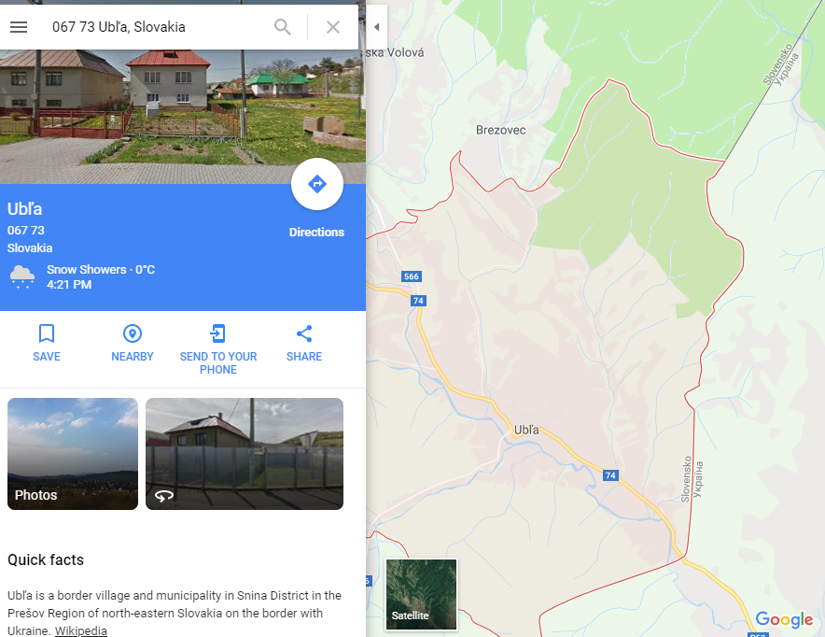825x637 pixels.
Task: Click the Ubľa village label on map
Action: click(526, 430)
